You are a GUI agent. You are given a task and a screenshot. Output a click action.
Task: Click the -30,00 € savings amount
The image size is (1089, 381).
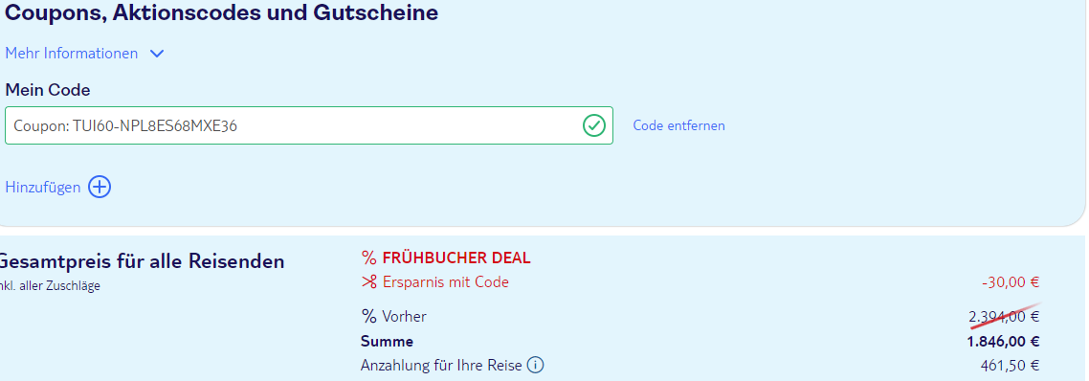(1011, 282)
